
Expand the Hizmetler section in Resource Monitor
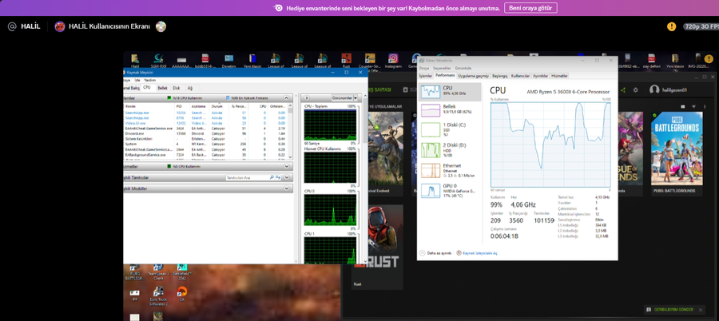pos(286,166)
